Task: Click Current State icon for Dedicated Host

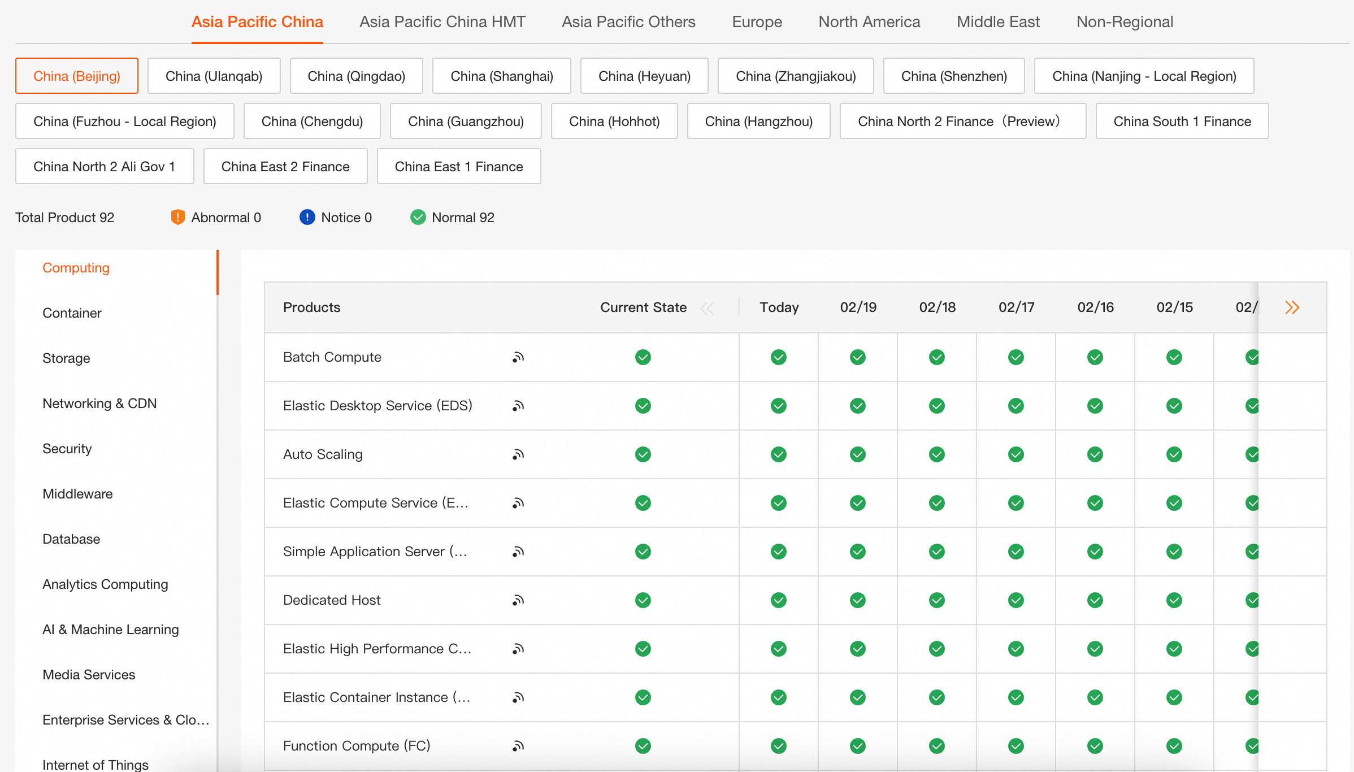Action: click(x=643, y=600)
